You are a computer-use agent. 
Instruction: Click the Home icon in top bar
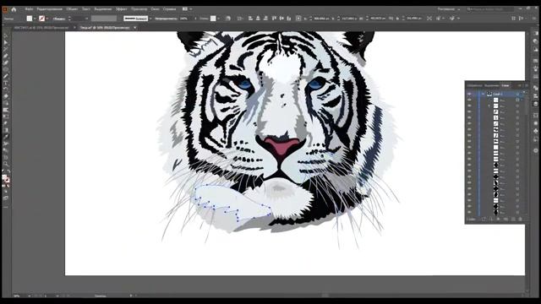(x=14, y=9)
